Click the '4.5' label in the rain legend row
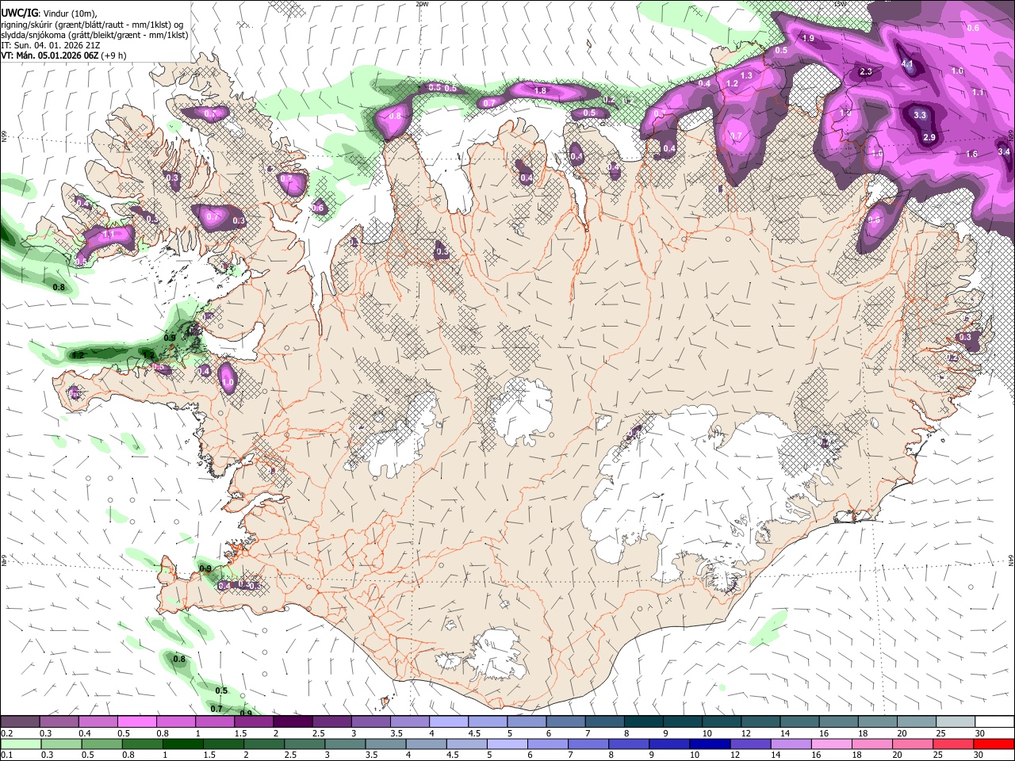This screenshot has height=761, width=1015. (x=453, y=755)
